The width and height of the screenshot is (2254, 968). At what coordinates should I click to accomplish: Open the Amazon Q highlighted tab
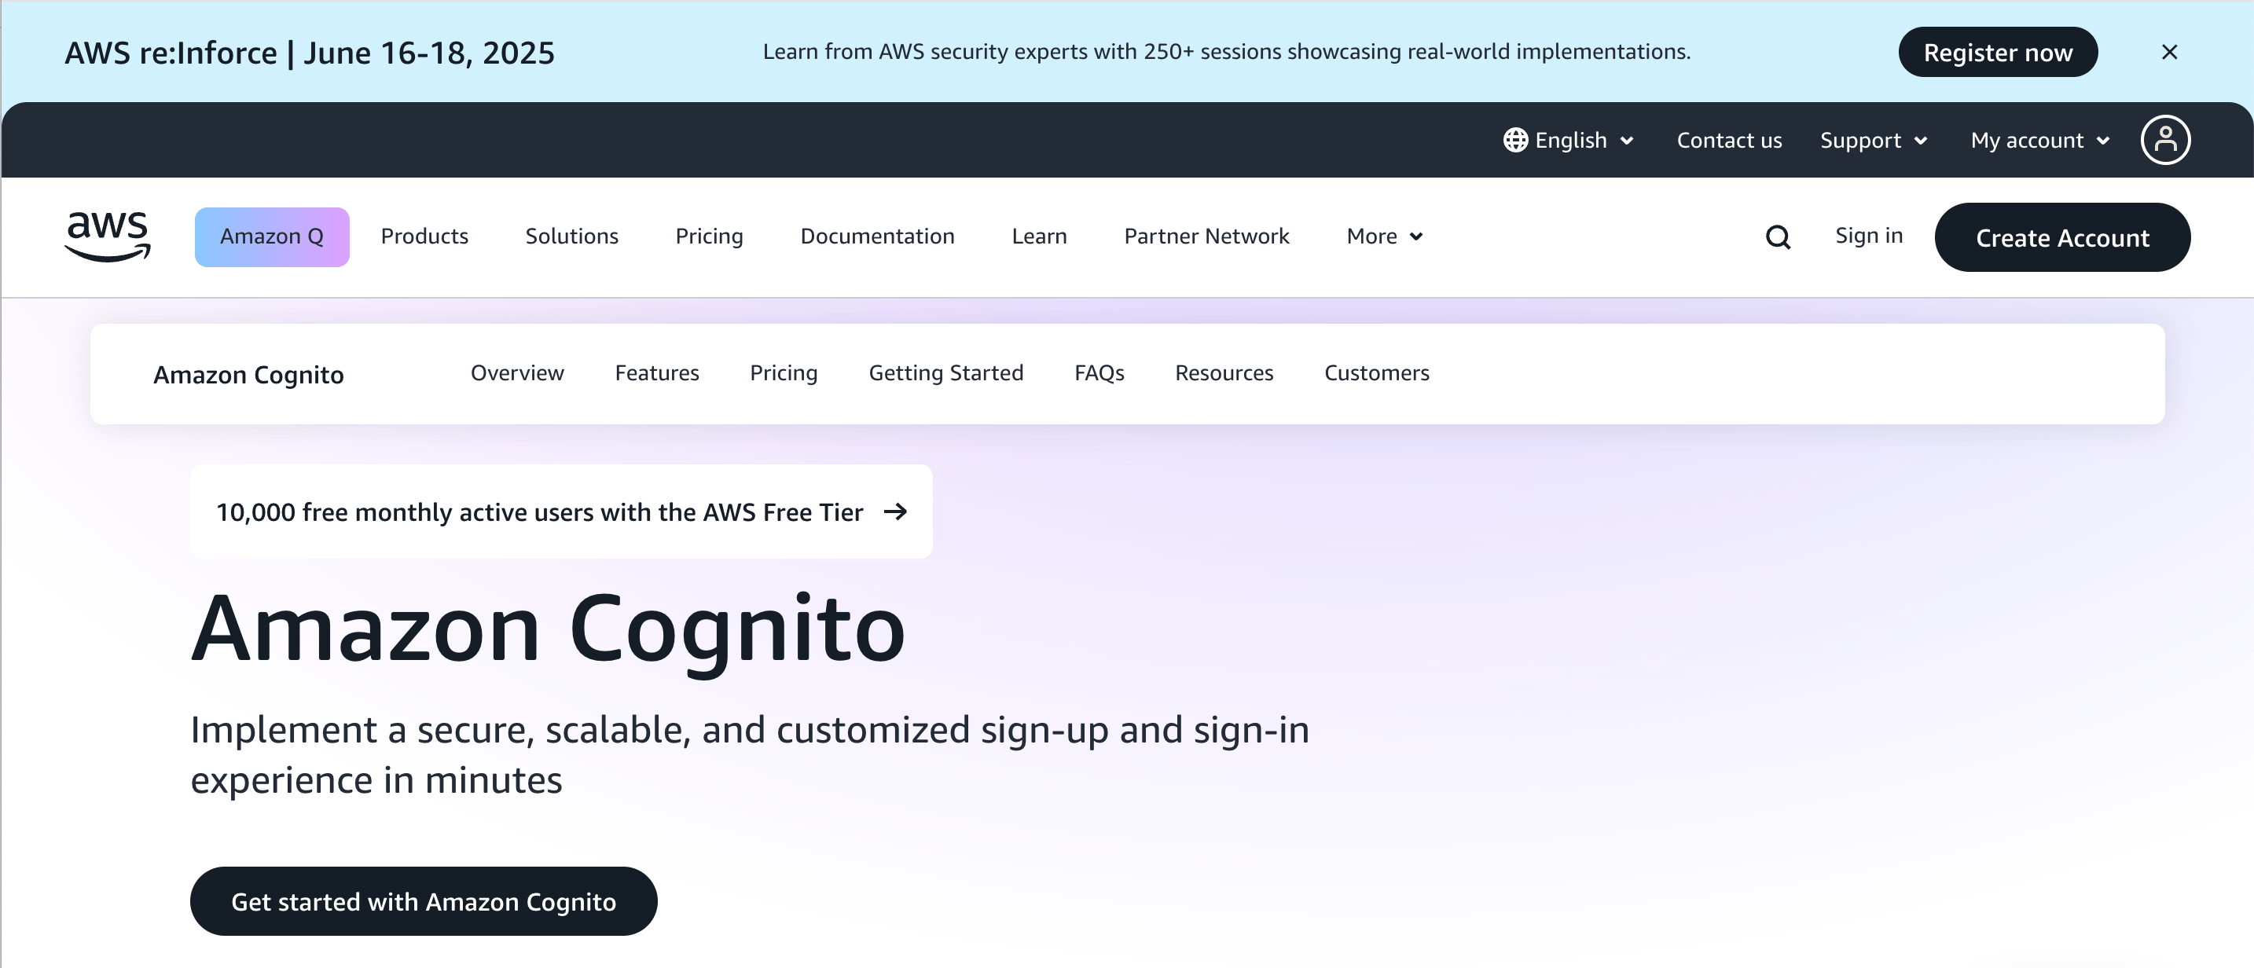point(271,236)
